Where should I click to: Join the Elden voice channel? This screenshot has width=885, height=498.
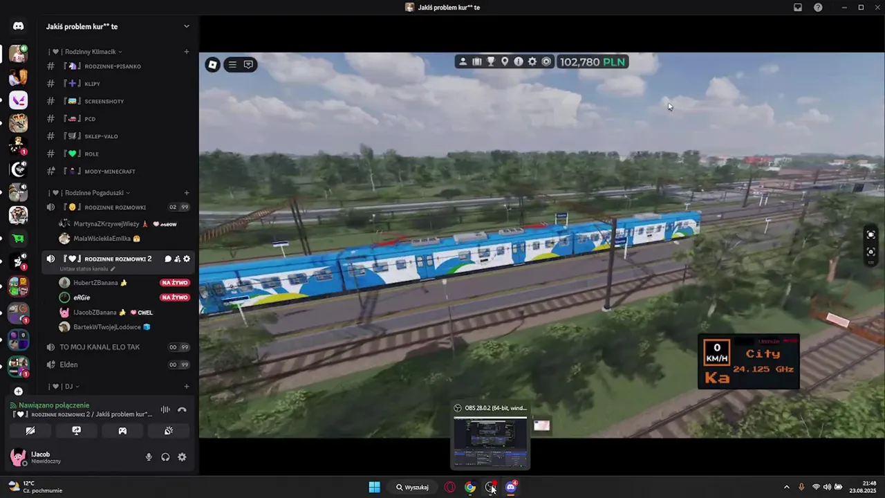pyautogui.click(x=118, y=365)
